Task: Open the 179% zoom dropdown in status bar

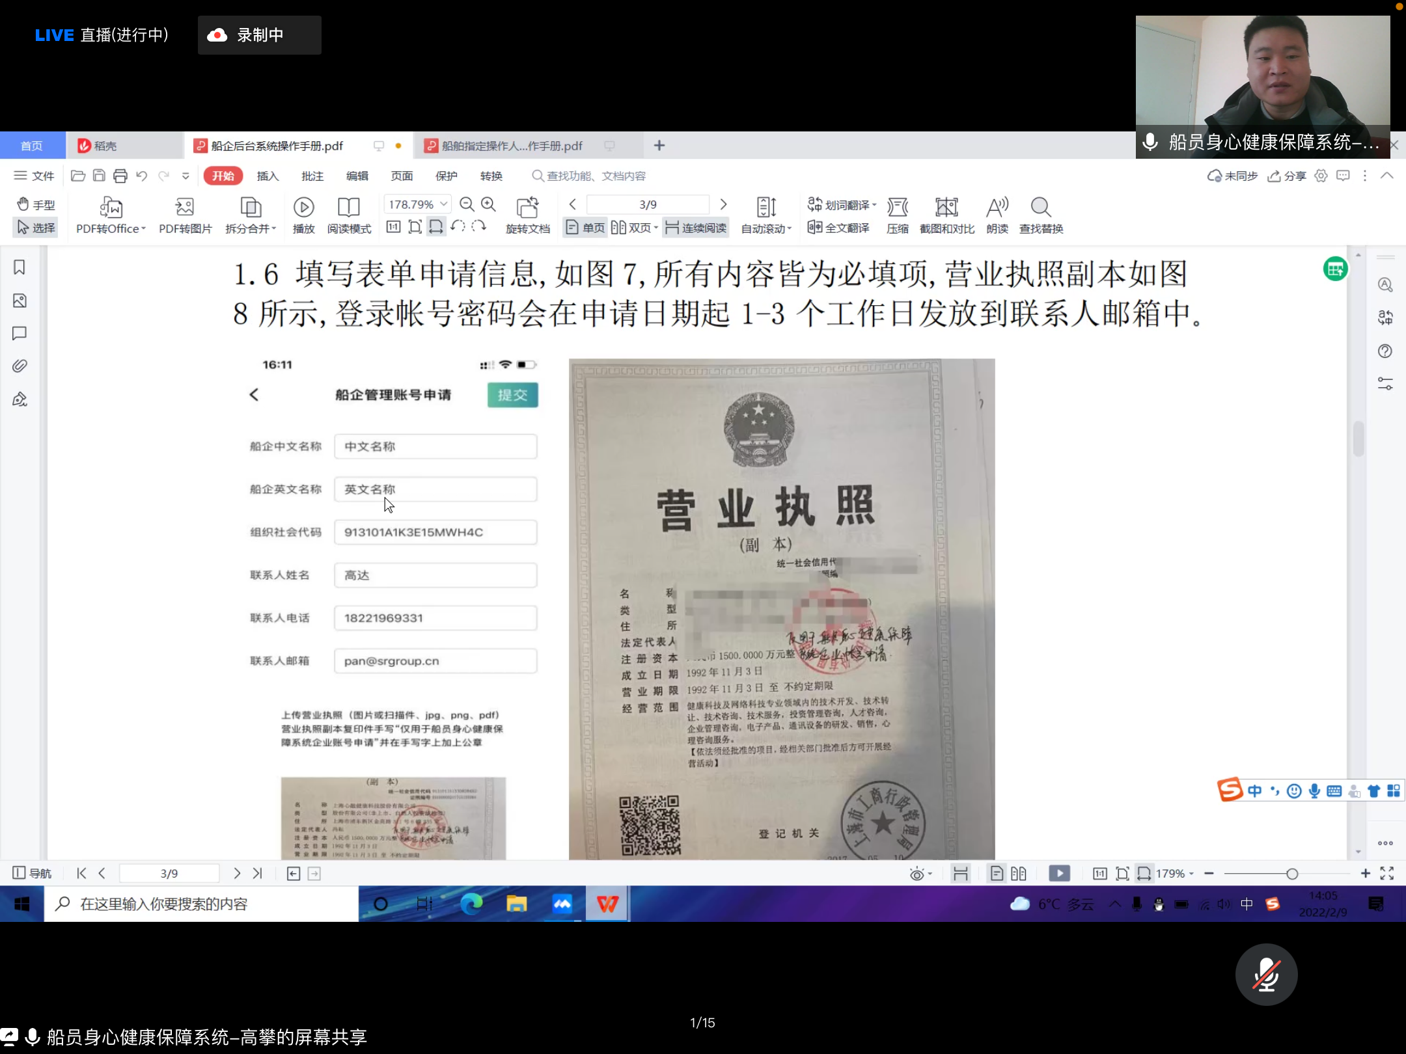Action: (1192, 874)
